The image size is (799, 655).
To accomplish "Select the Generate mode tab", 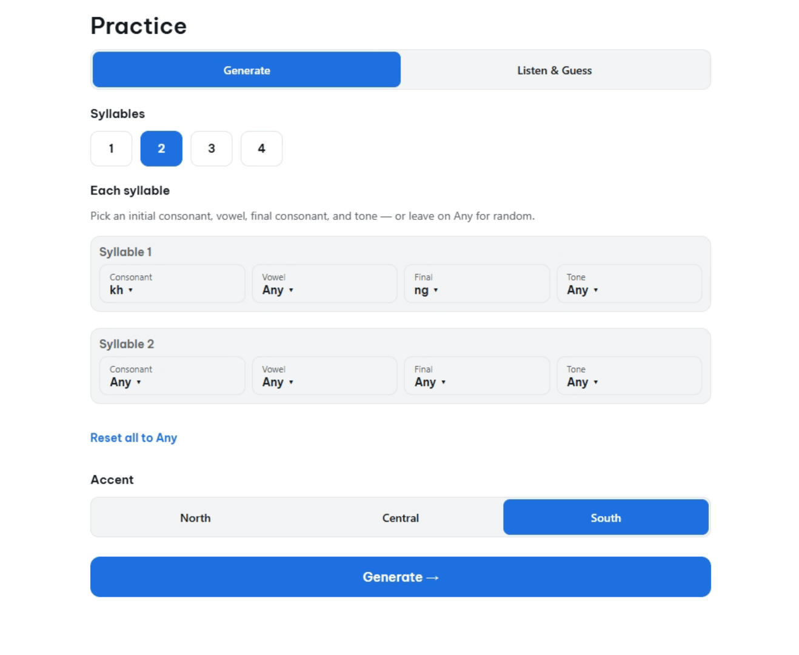I will (247, 70).
